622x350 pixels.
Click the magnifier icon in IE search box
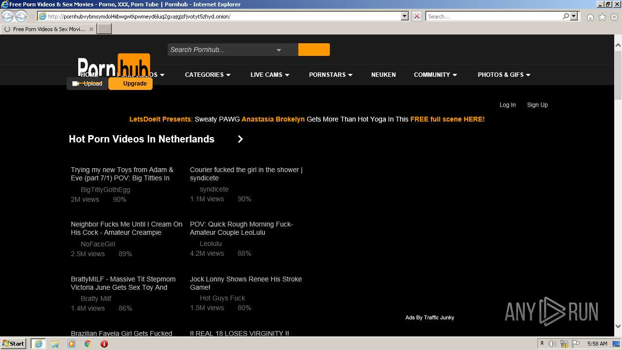click(x=566, y=16)
